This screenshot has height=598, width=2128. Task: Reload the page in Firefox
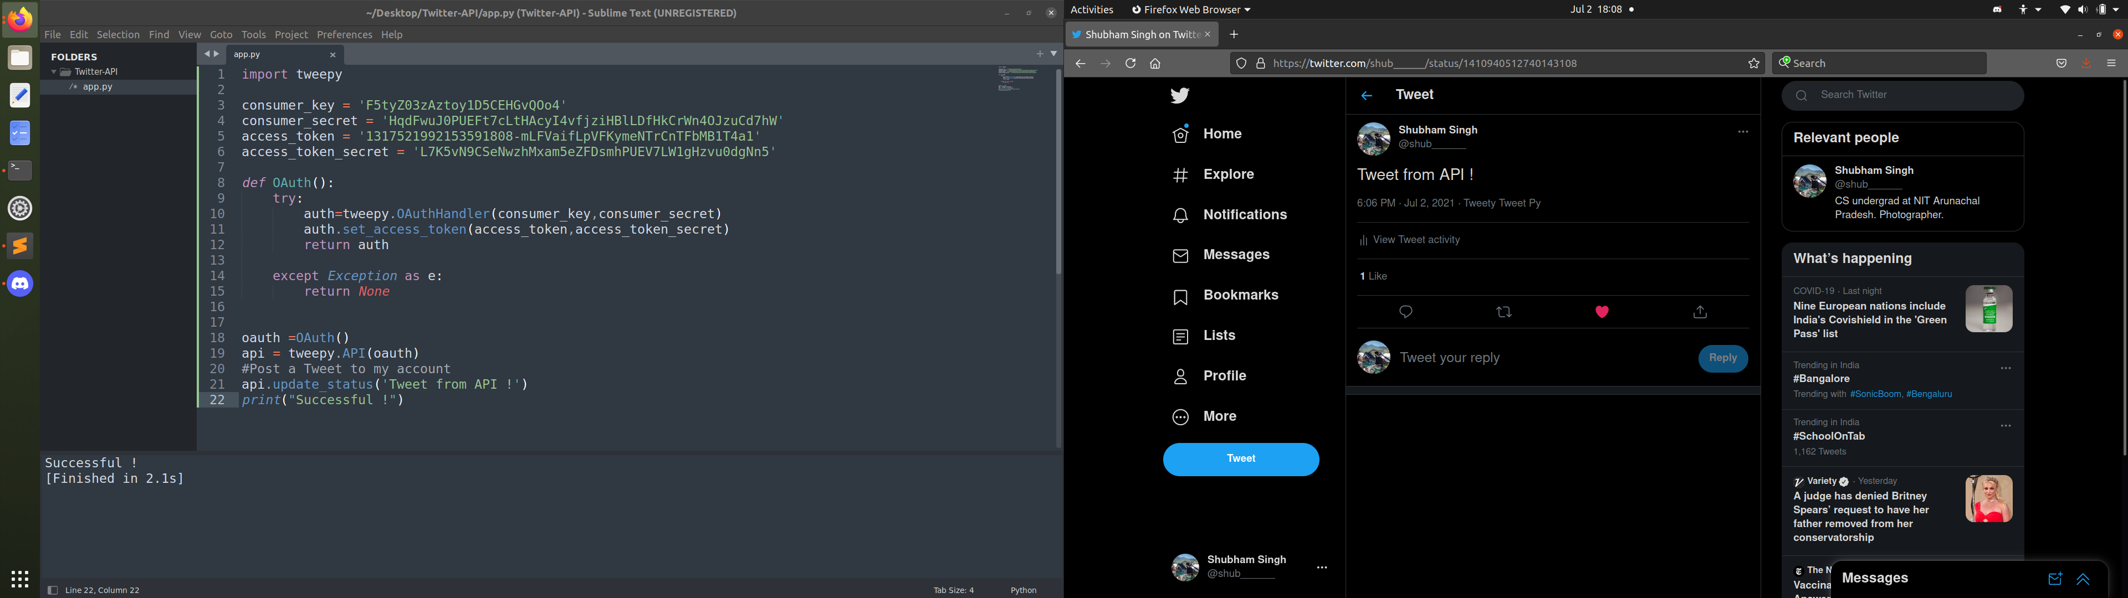(1130, 64)
